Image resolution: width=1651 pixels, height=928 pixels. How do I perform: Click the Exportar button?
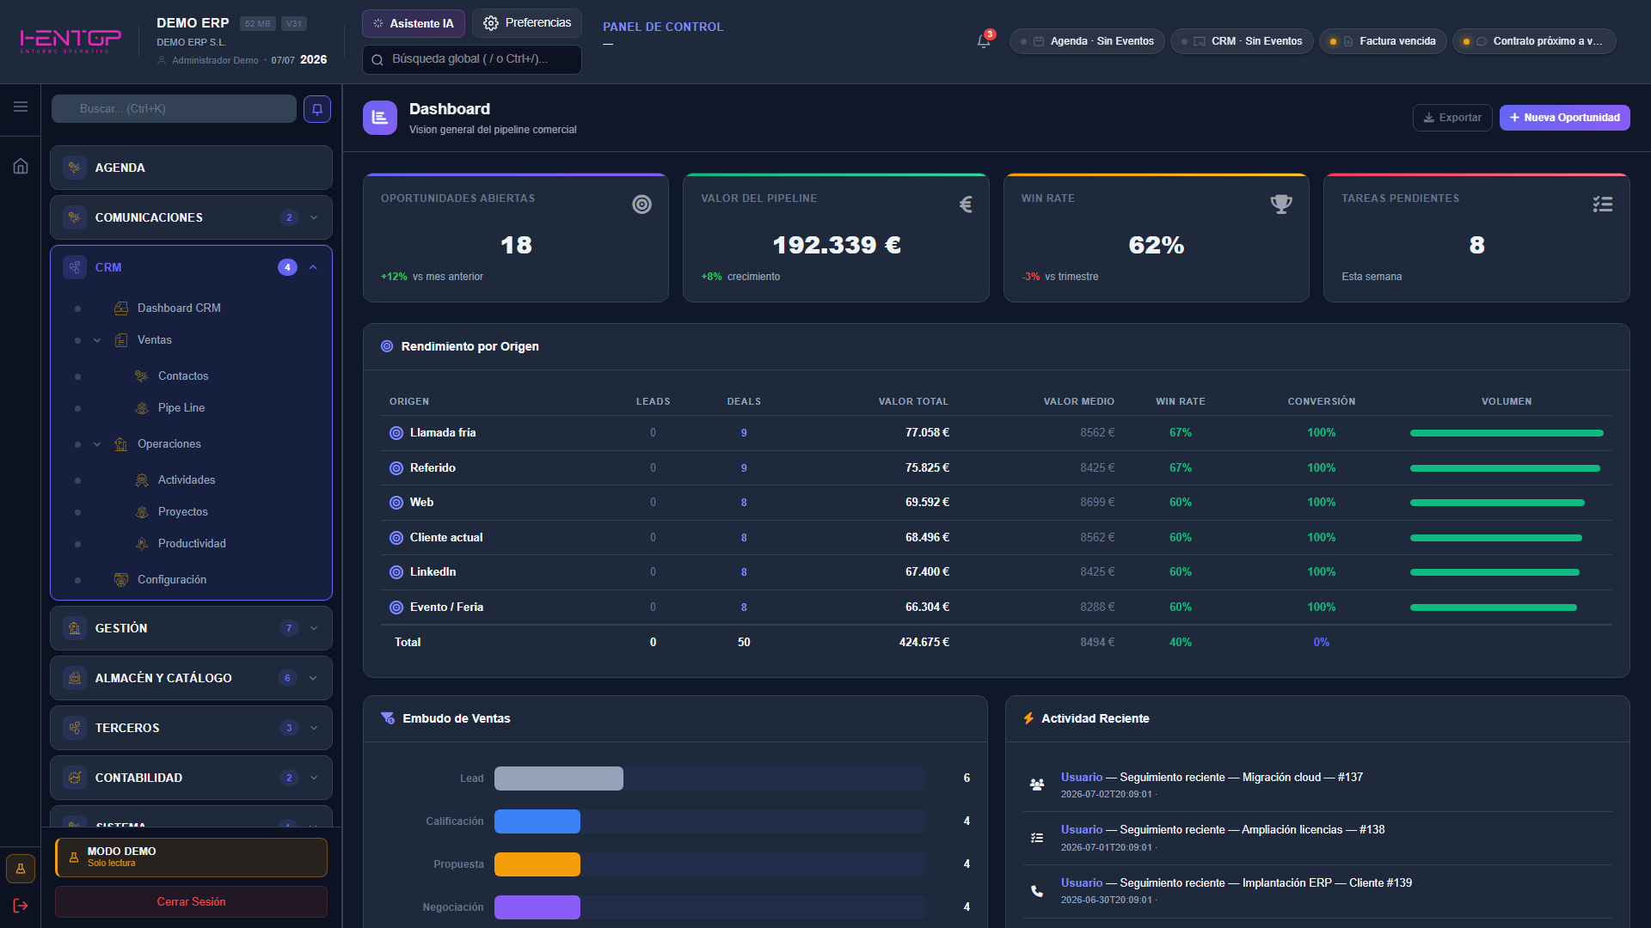[1452, 118]
